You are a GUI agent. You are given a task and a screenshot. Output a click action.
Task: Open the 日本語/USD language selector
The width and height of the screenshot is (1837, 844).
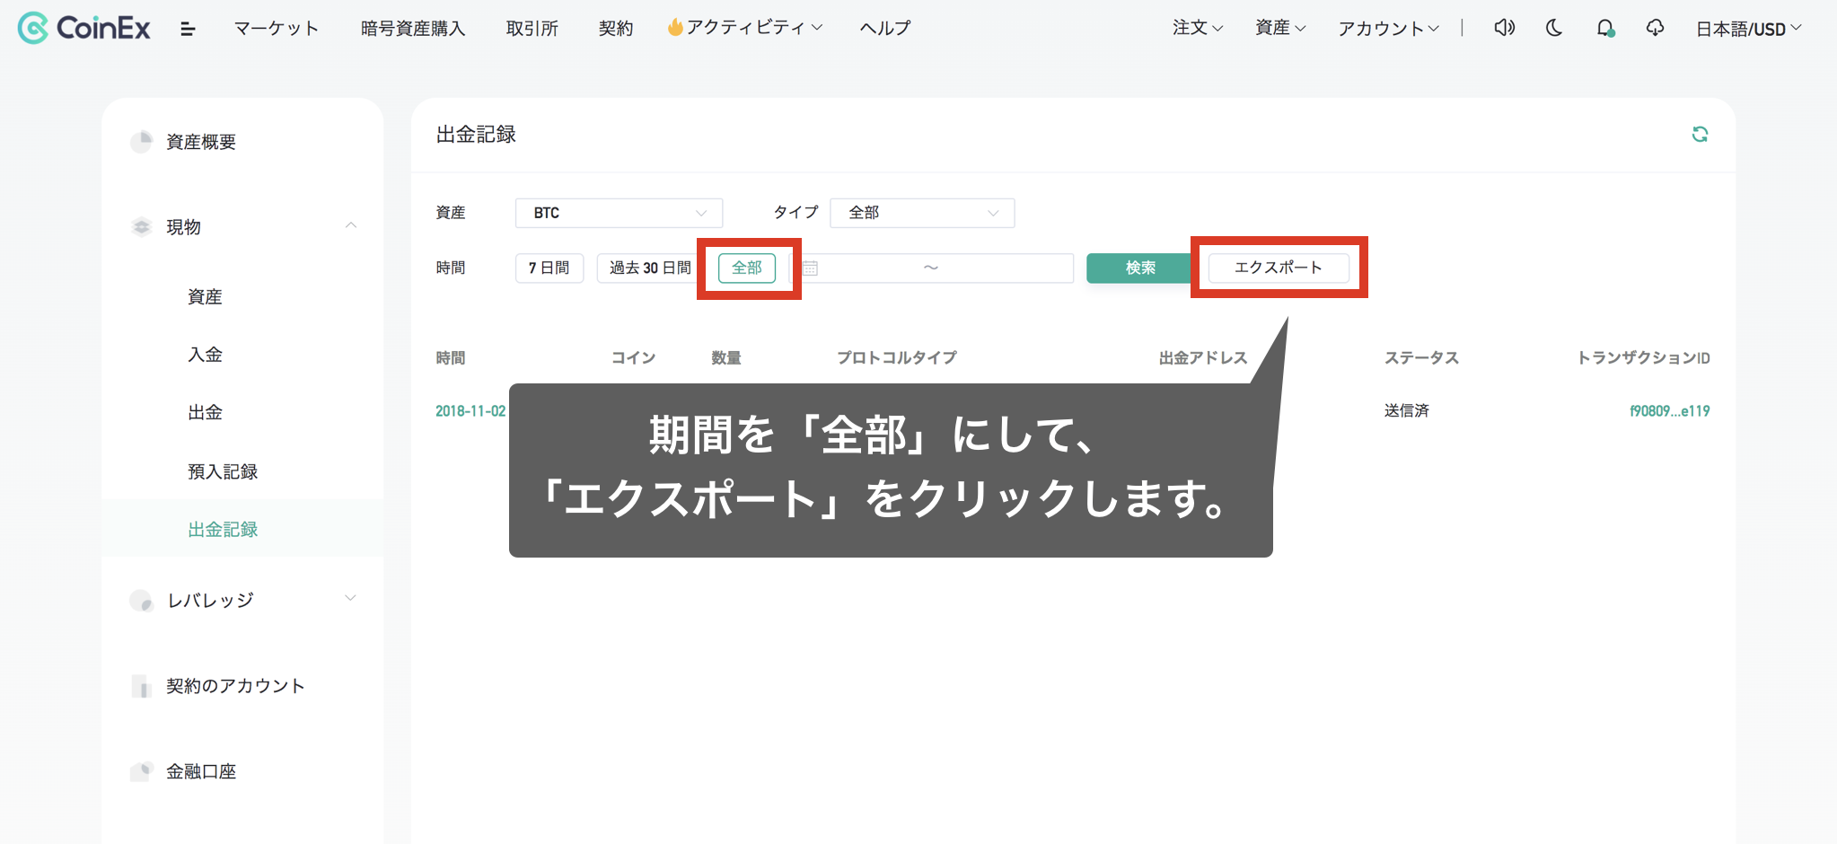click(1749, 29)
